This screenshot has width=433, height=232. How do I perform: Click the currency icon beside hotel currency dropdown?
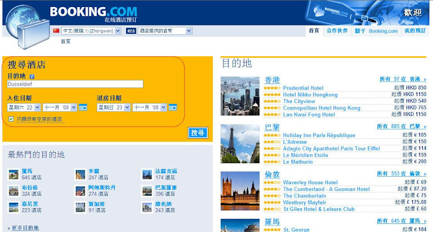(x=131, y=31)
